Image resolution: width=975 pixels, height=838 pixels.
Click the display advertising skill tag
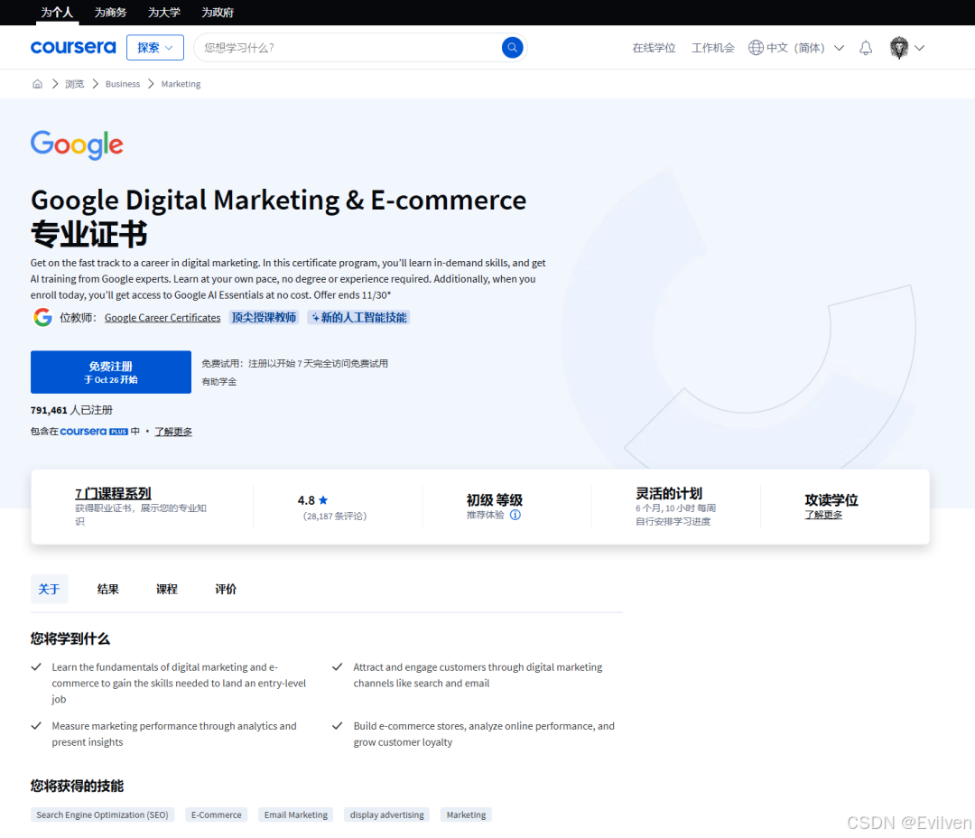[x=386, y=815]
